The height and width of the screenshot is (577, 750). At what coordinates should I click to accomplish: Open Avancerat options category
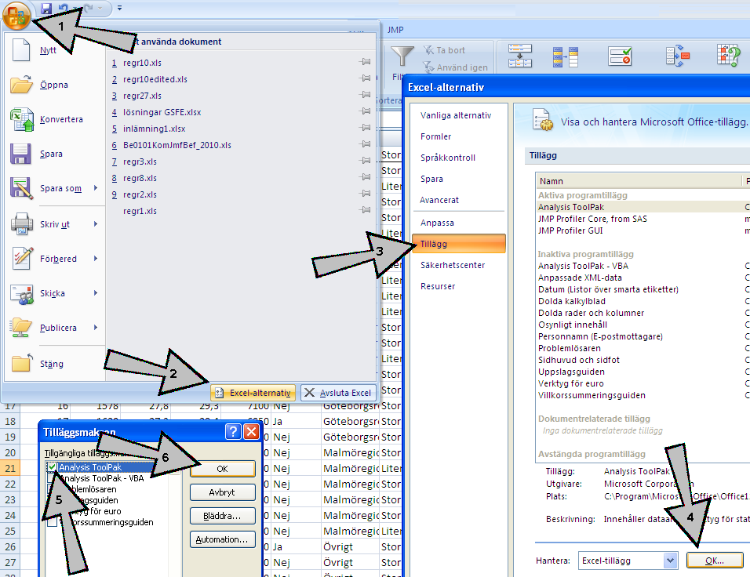tap(439, 200)
